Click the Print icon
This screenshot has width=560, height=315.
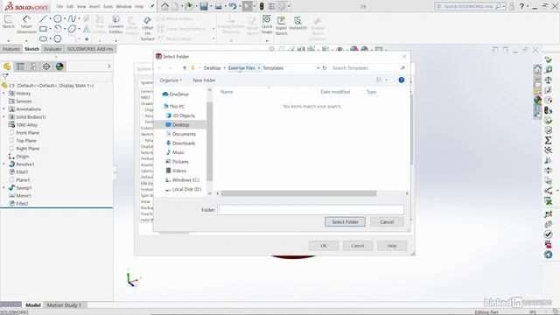[x=219, y=6]
